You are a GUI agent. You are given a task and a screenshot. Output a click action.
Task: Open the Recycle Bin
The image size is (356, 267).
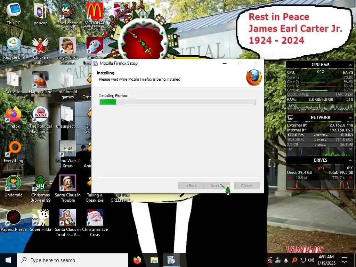pos(14,48)
